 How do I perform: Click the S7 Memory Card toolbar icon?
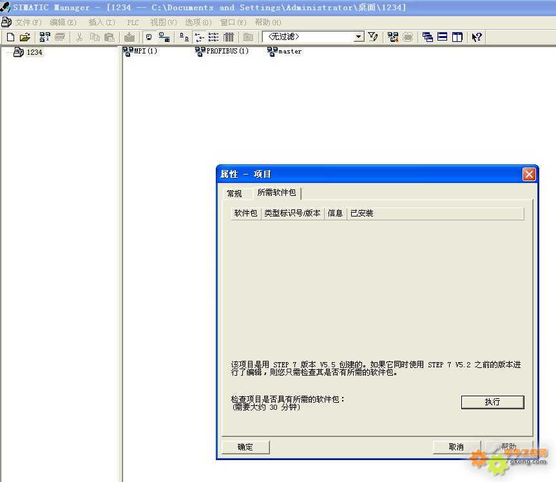pyautogui.click(x=60, y=37)
